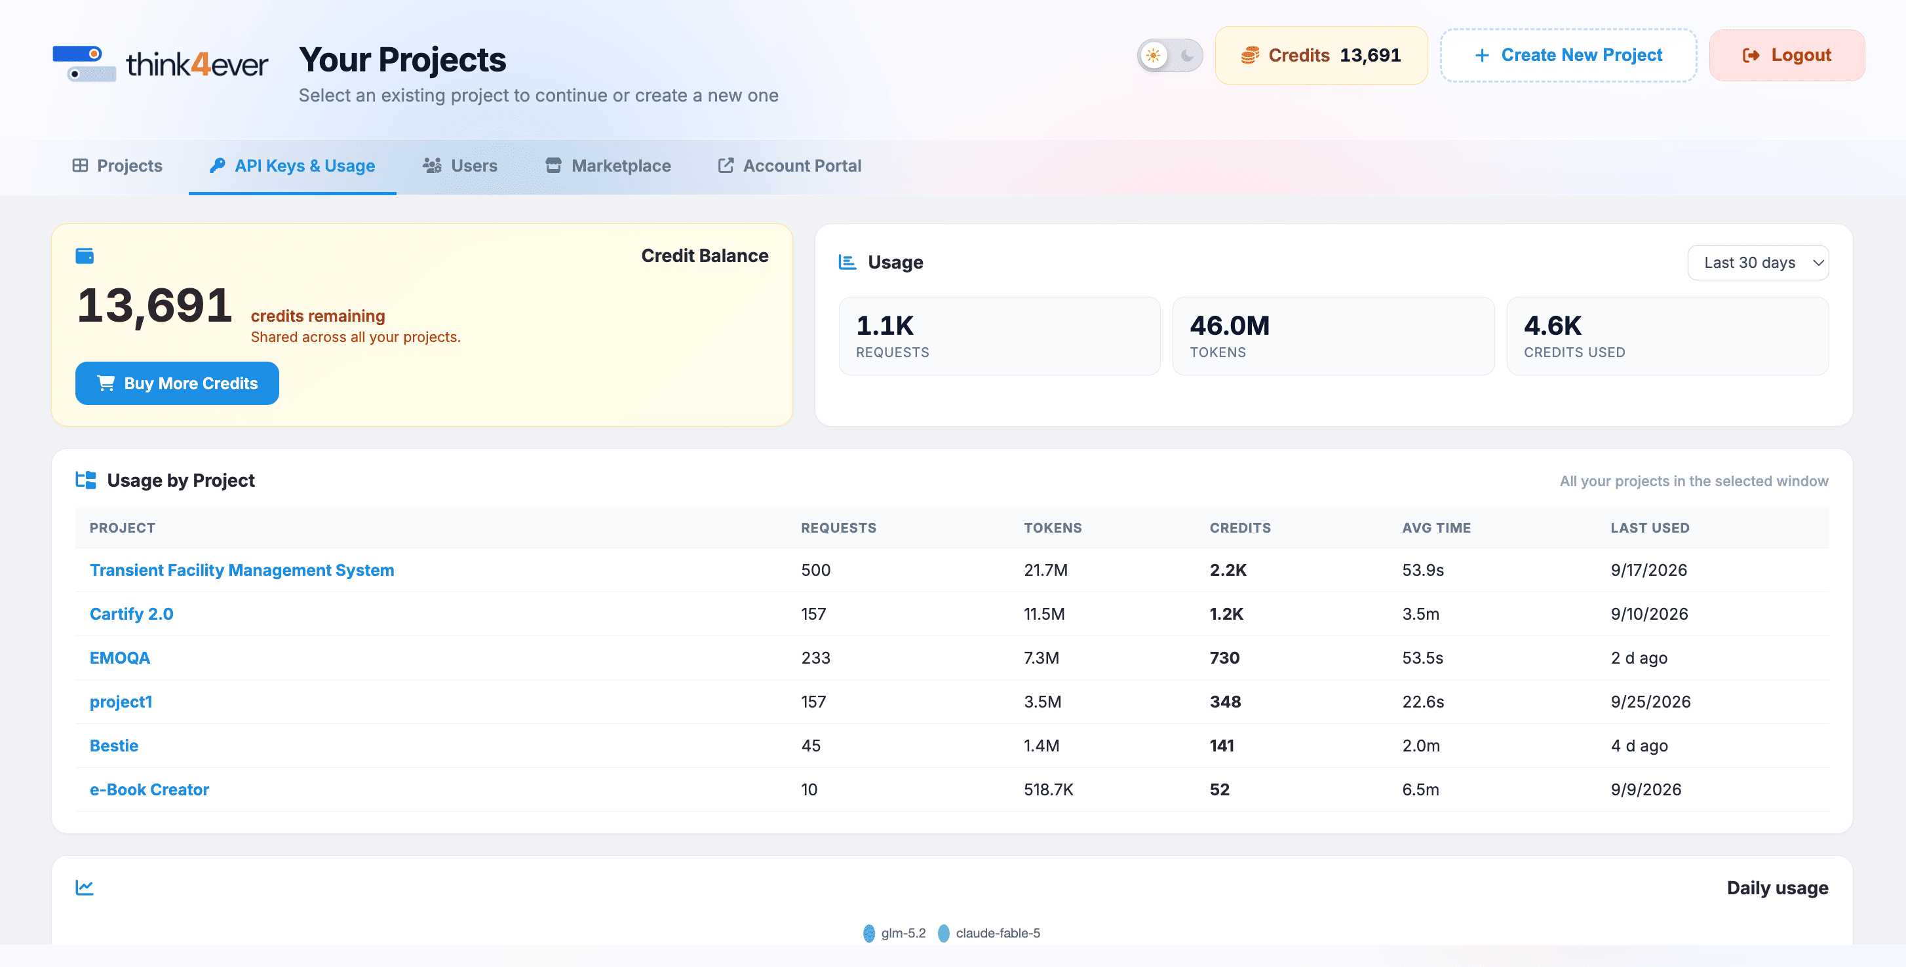Open the EMOQA project link
The width and height of the screenshot is (1906, 967).
[x=120, y=658]
